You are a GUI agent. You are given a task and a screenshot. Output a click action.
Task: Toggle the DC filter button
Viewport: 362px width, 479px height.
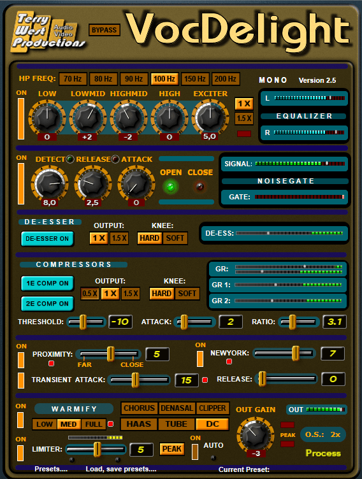pyautogui.click(x=212, y=424)
